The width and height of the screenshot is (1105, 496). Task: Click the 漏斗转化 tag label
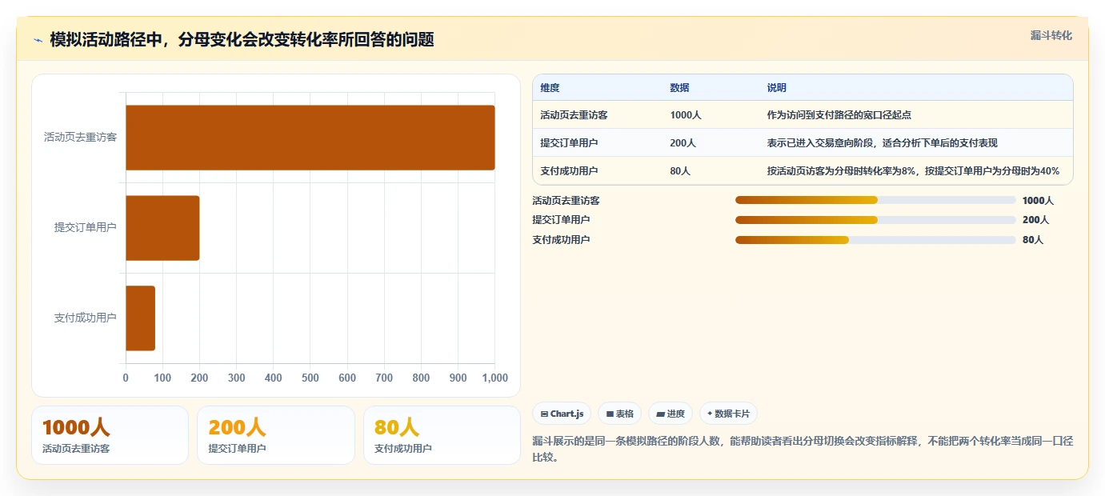(x=1051, y=35)
